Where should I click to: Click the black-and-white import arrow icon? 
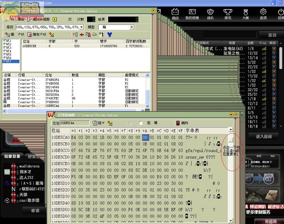tap(101, 35)
